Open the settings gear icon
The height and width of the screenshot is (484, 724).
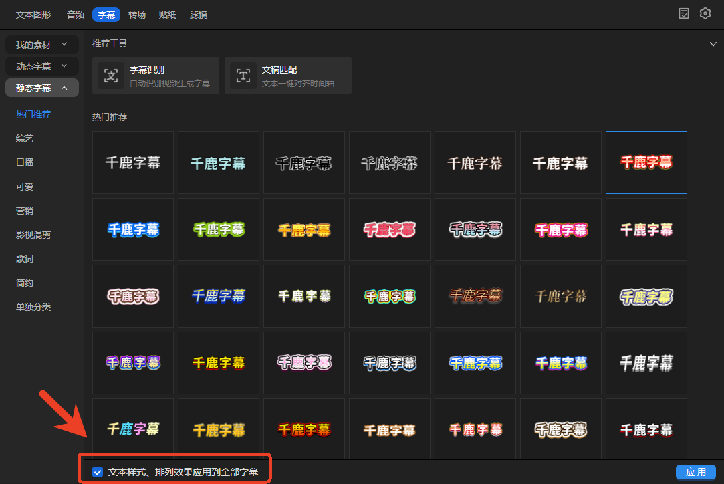point(705,14)
